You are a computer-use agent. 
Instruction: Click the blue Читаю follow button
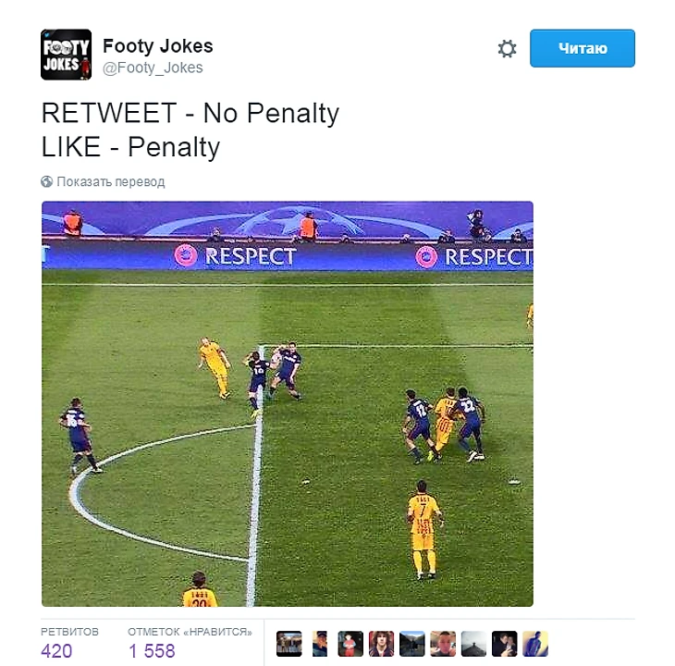pos(582,48)
